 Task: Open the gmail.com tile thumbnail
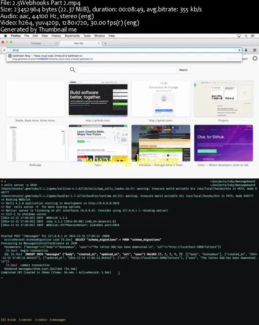click(x=161, y=98)
